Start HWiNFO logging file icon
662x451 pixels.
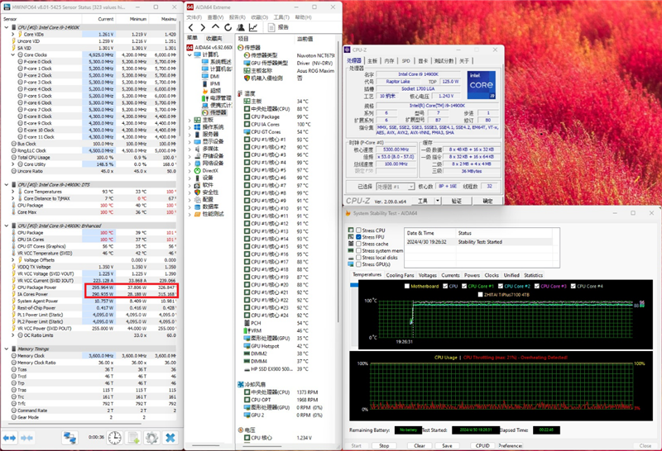(133, 438)
